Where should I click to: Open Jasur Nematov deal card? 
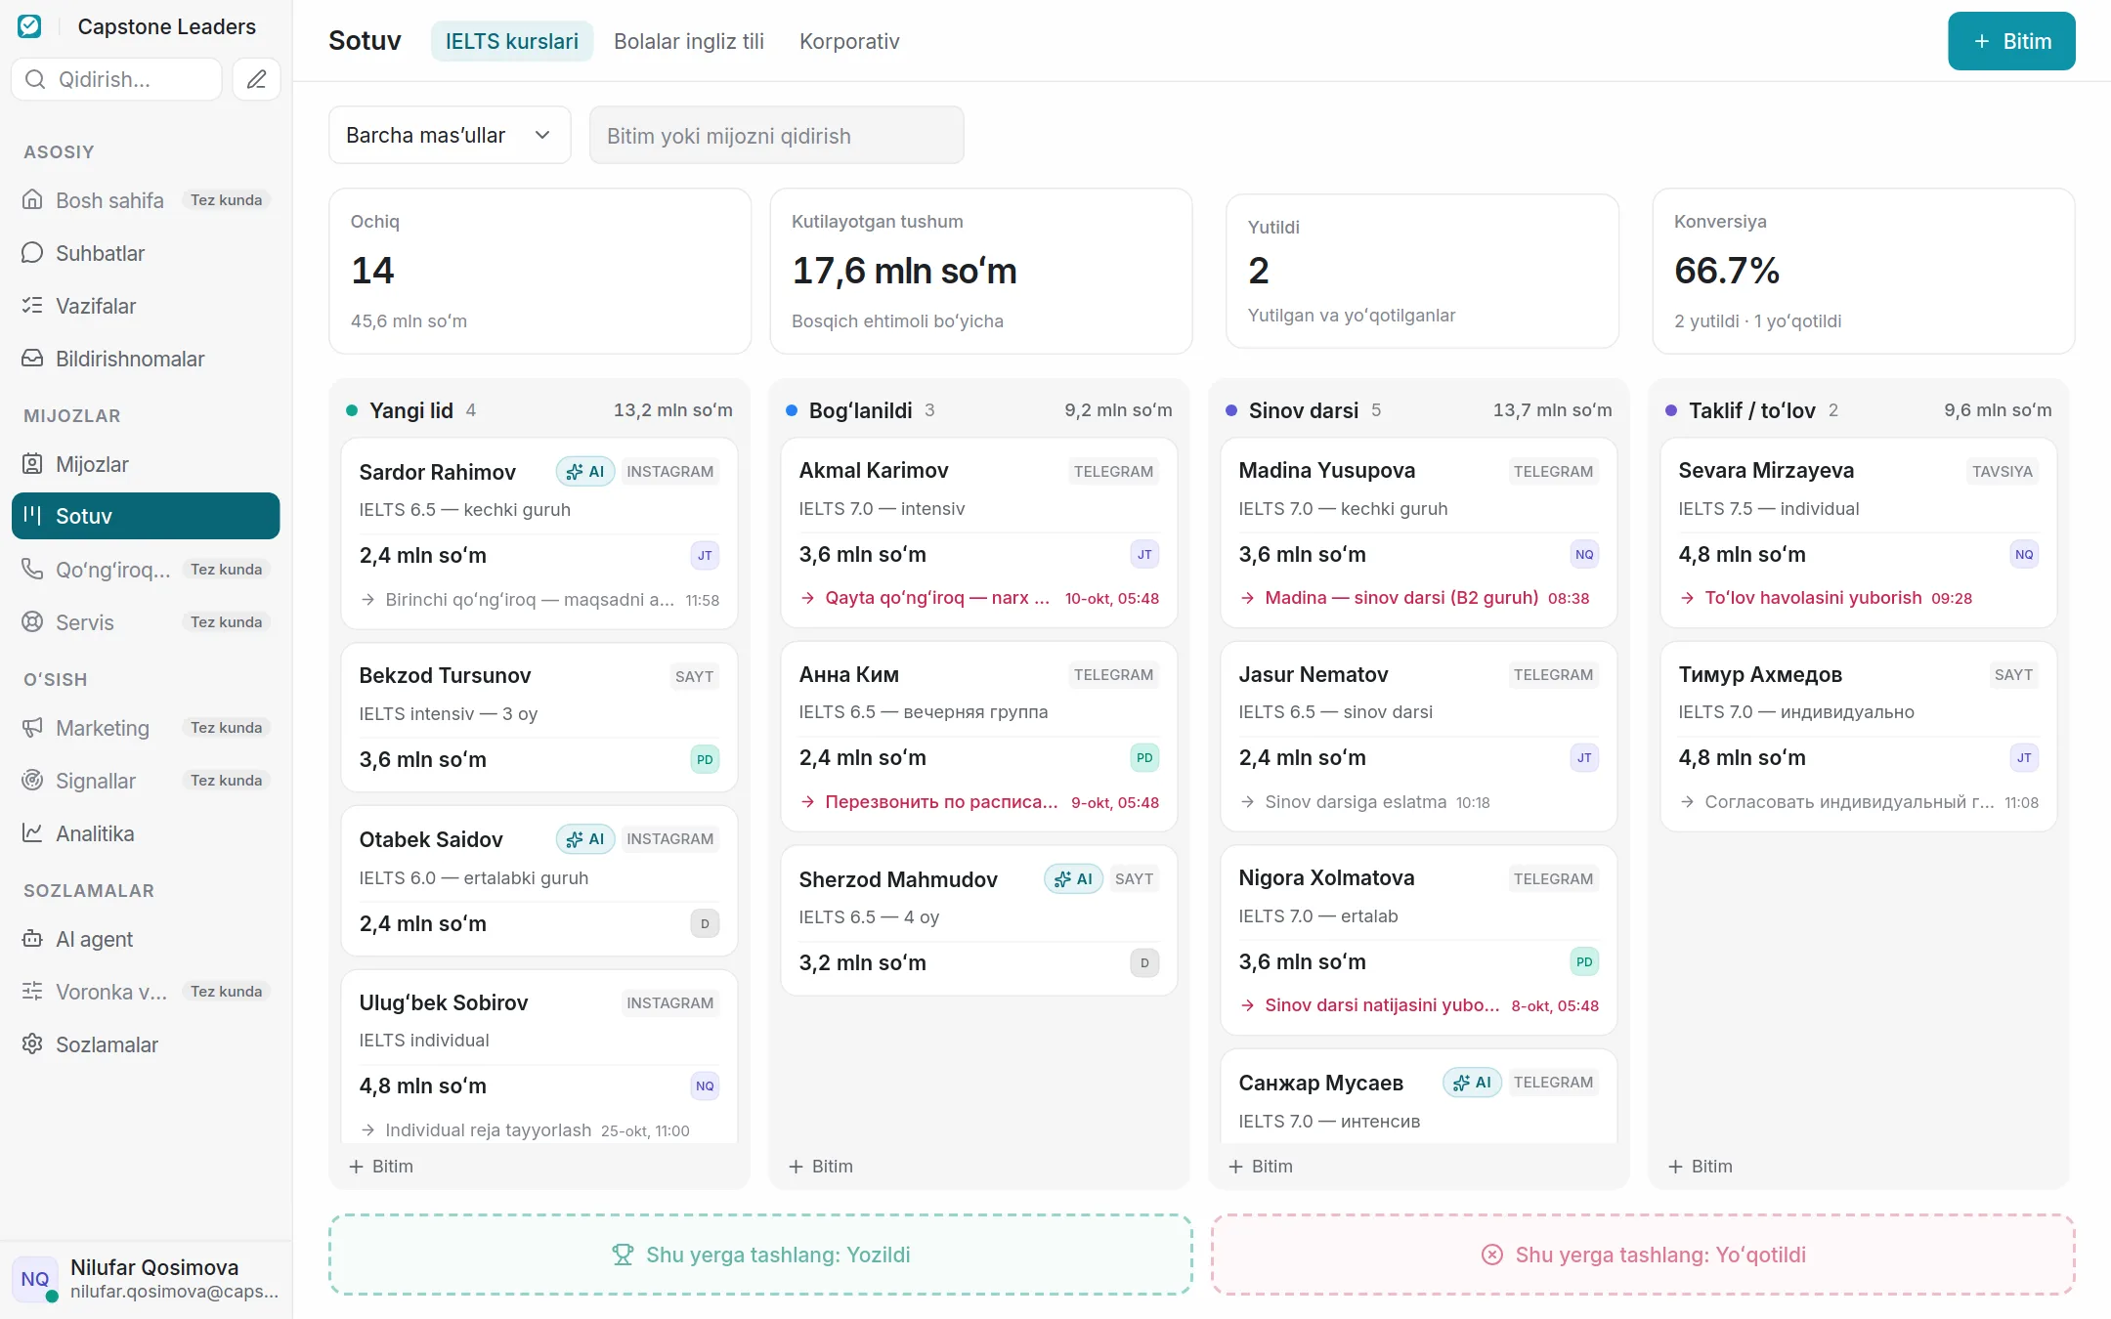coord(1418,737)
